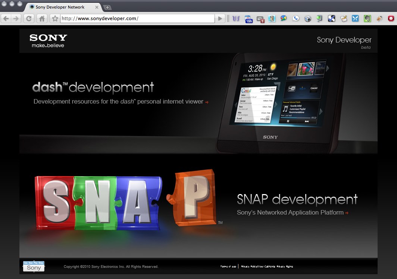Screen dimensions: 397x279
Task: Open the dash development heading
Action: [93, 88]
